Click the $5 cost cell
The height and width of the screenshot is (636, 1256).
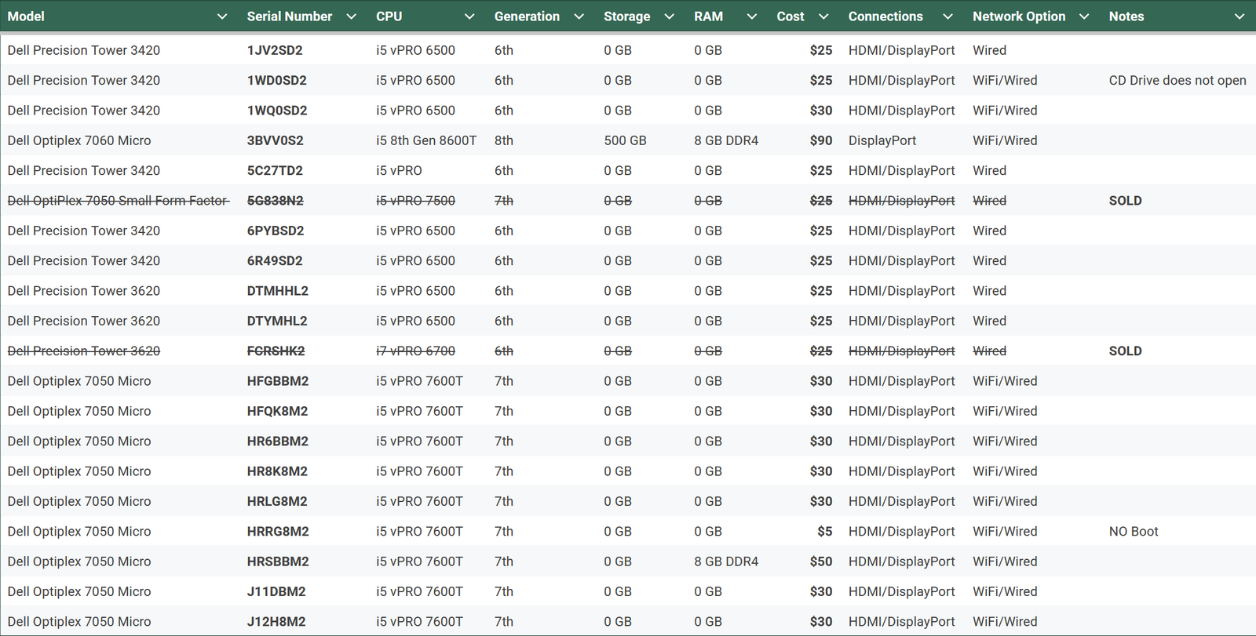coord(825,532)
